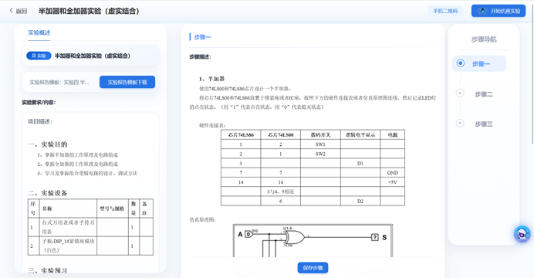This screenshot has height=278, width=534.
Task: Select 步骤一 in step navigation
Action: [x=479, y=63]
